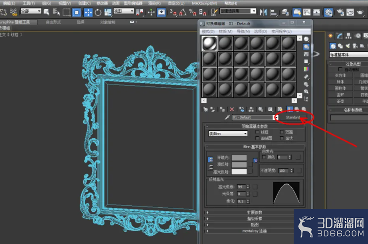Expand the mental ray 连接 rollout
This screenshot has height=244, width=368.
click(x=255, y=231)
